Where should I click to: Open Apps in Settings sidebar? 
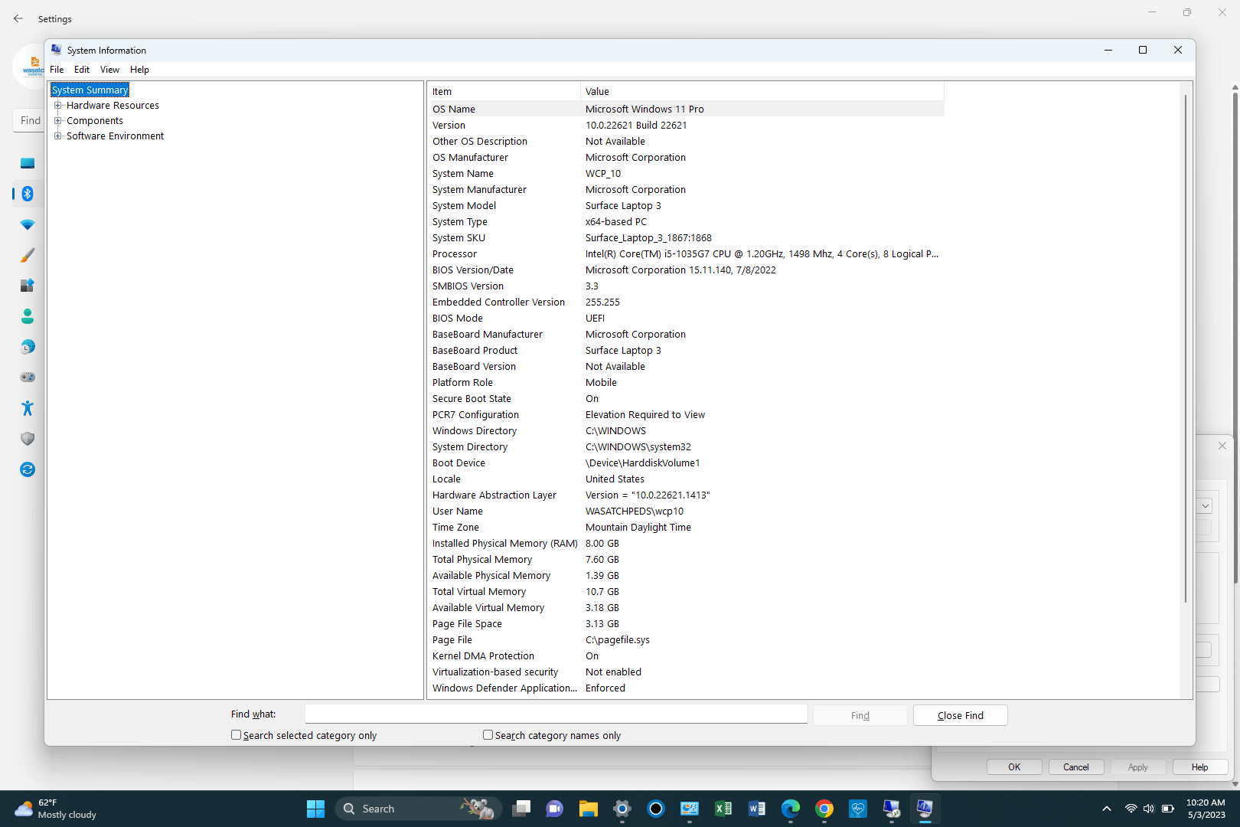(28, 286)
